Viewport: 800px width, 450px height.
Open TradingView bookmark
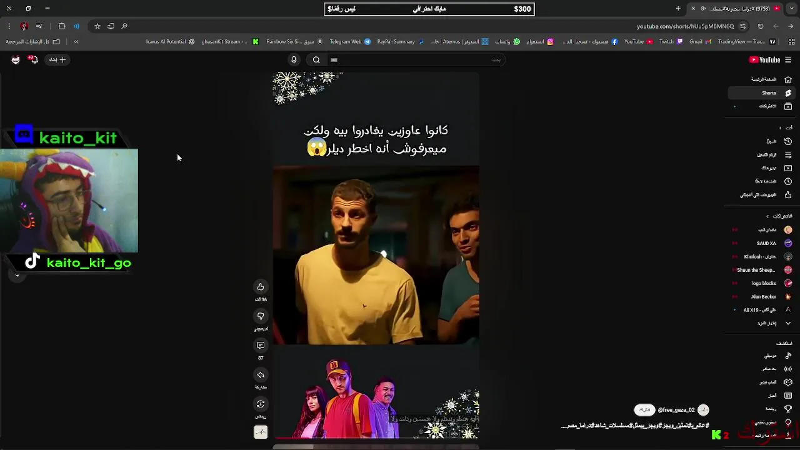(747, 42)
